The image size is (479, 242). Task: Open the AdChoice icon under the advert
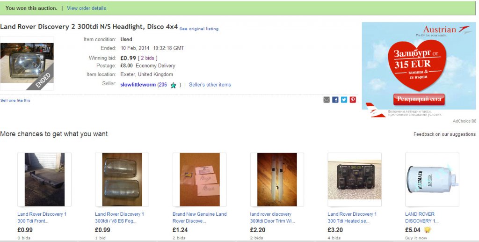pos(474,121)
